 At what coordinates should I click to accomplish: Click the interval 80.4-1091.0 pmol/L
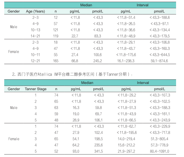click(x=160, y=152)
